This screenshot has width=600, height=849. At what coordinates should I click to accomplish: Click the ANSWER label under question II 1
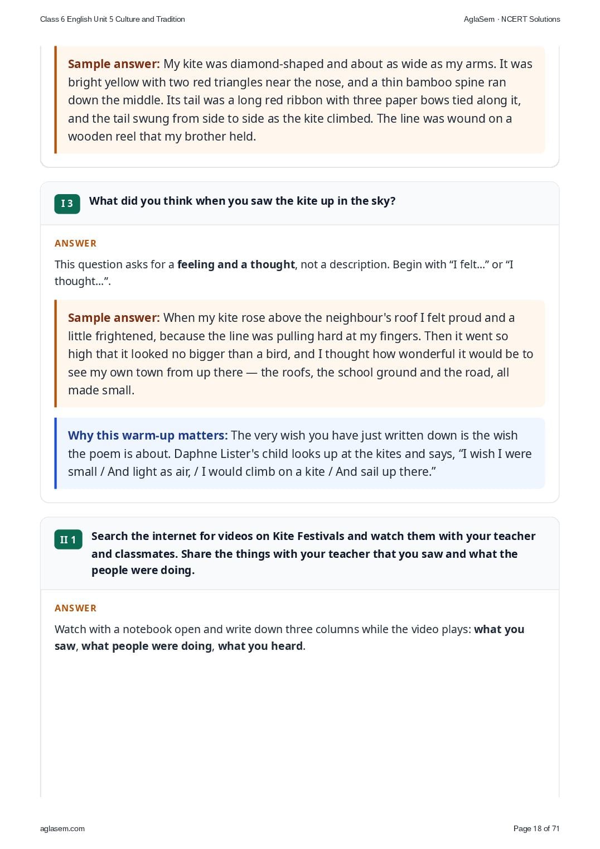coord(75,608)
